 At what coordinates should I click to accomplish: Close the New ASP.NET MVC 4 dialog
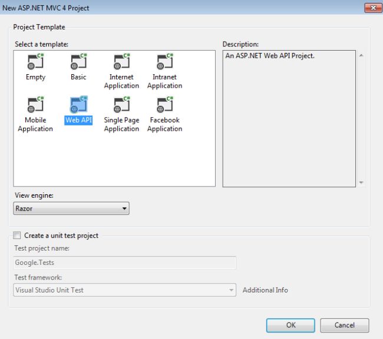(373, 8)
